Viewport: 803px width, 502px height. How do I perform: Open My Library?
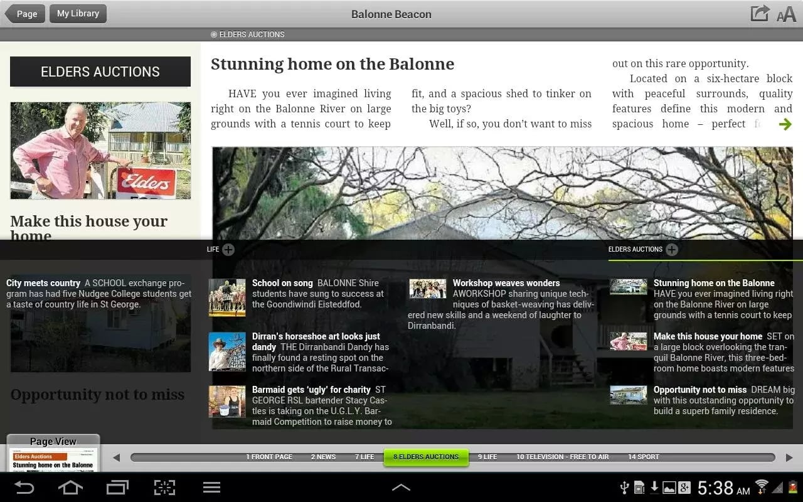coord(78,14)
